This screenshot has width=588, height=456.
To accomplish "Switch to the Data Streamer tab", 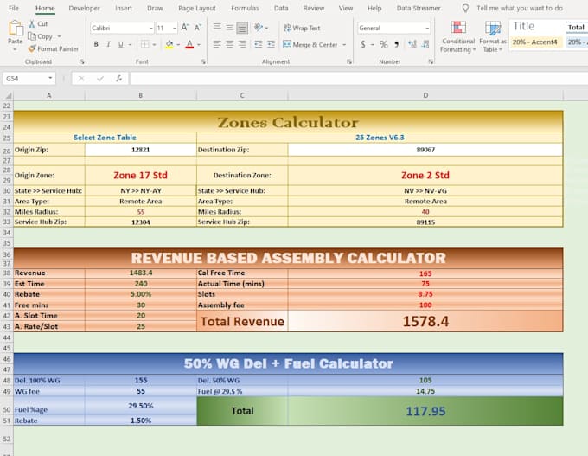I will tap(419, 8).
